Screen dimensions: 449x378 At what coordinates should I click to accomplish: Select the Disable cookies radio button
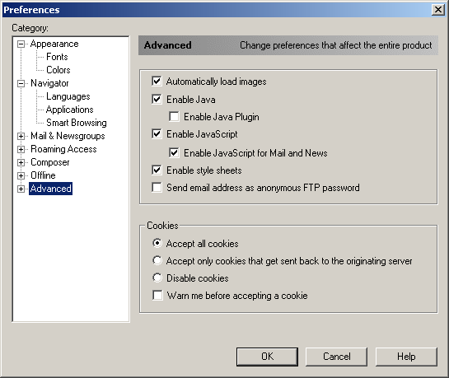click(157, 278)
